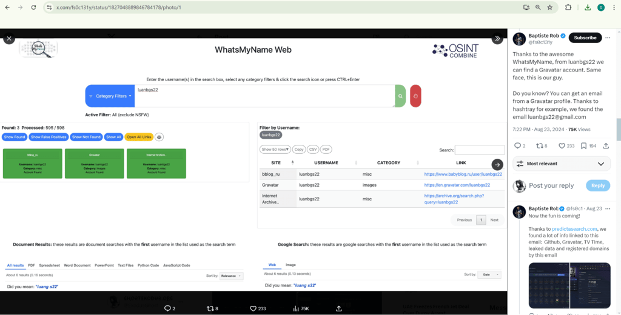Click heart icon with 233 in side panel
The image size is (621, 315).
click(562, 145)
